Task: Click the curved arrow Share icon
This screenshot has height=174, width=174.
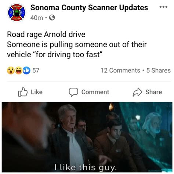Action: point(138,92)
